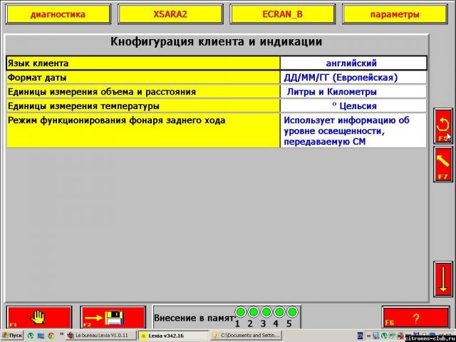Change the ° Цельсия temperature value

point(353,106)
